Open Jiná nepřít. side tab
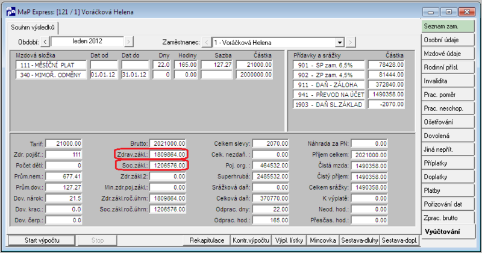 point(448,150)
